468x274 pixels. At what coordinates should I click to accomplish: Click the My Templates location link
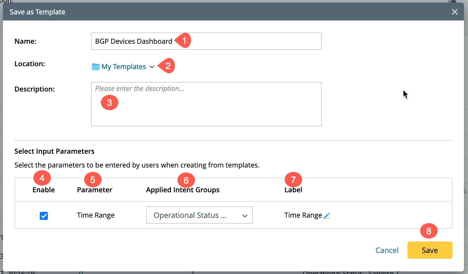124,67
